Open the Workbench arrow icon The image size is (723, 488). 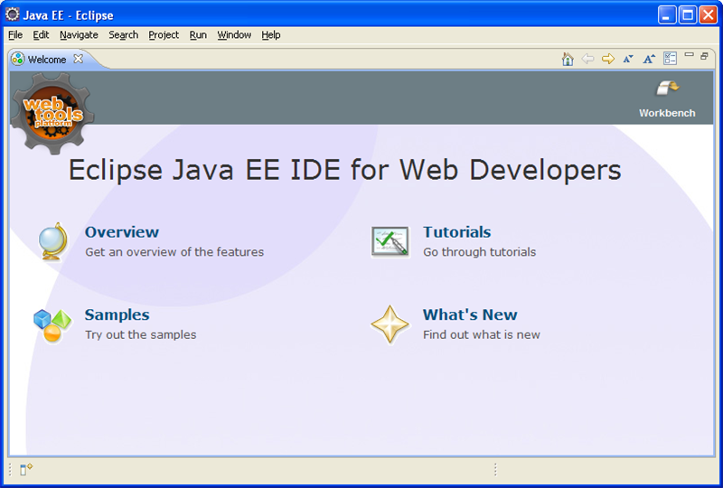pyautogui.click(x=668, y=88)
